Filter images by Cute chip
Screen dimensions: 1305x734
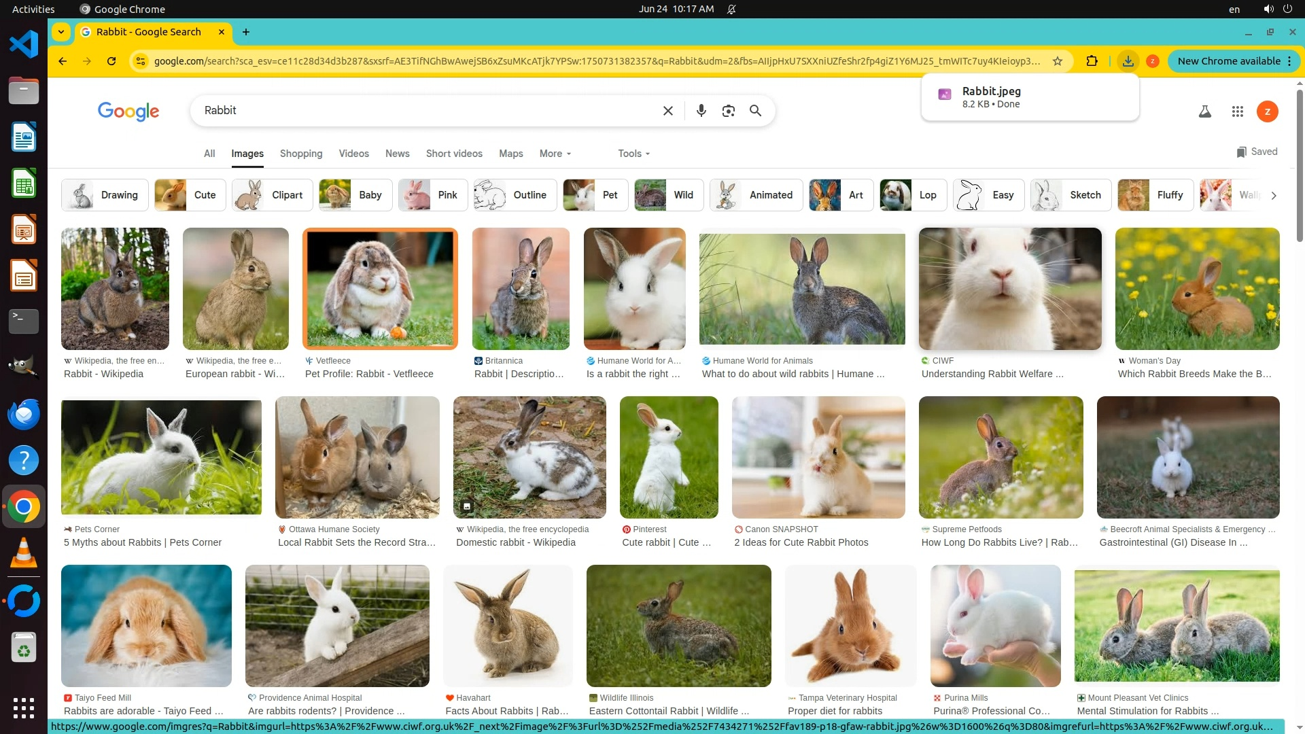[x=190, y=195]
